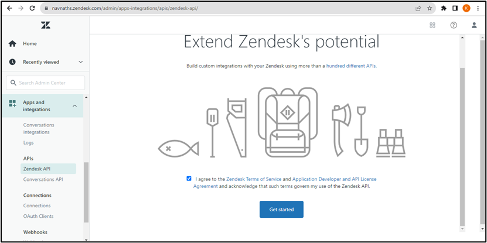Open the browser extensions puzzle icon
487x243 pixels.
tap(444, 8)
